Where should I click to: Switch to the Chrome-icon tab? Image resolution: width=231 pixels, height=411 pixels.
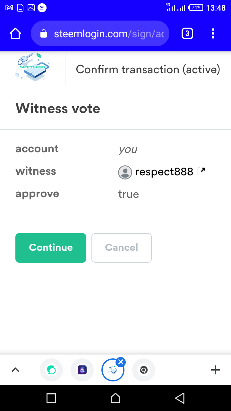tap(144, 370)
